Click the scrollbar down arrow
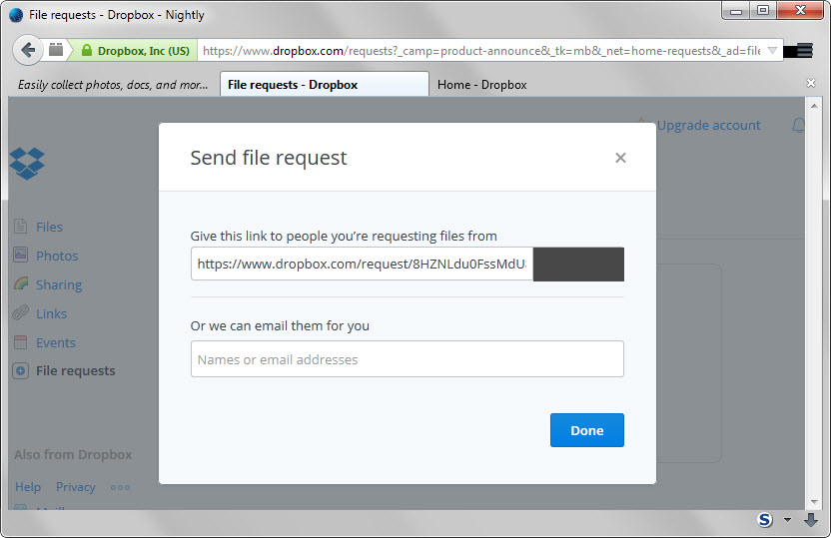 (814, 501)
